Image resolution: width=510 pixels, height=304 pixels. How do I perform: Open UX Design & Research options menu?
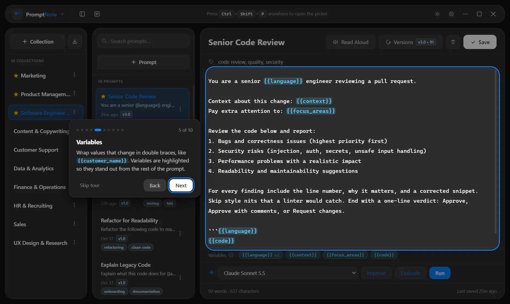pyautogui.click(x=74, y=242)
